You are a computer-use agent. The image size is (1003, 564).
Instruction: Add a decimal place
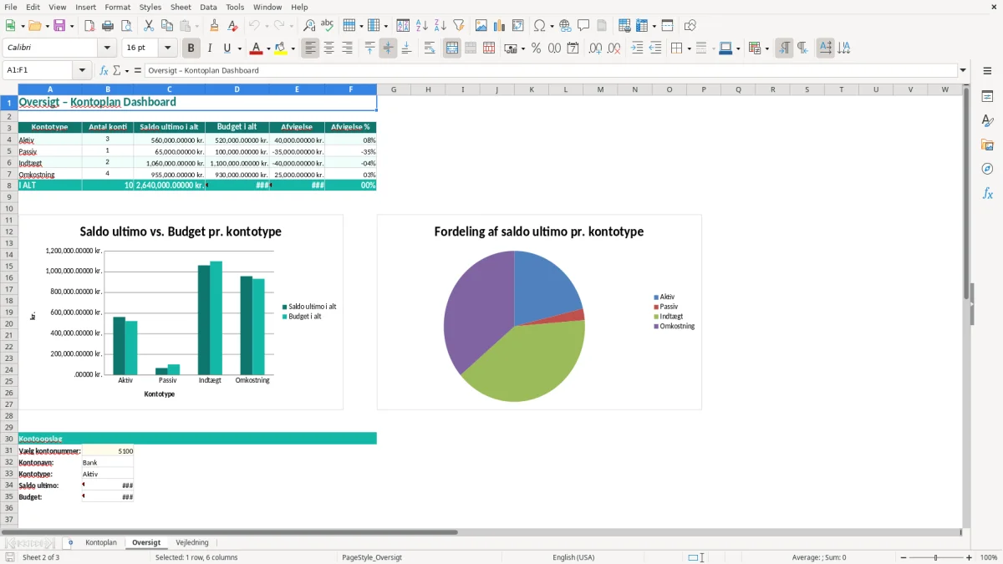pyautogui.click(x=595, y=48)
